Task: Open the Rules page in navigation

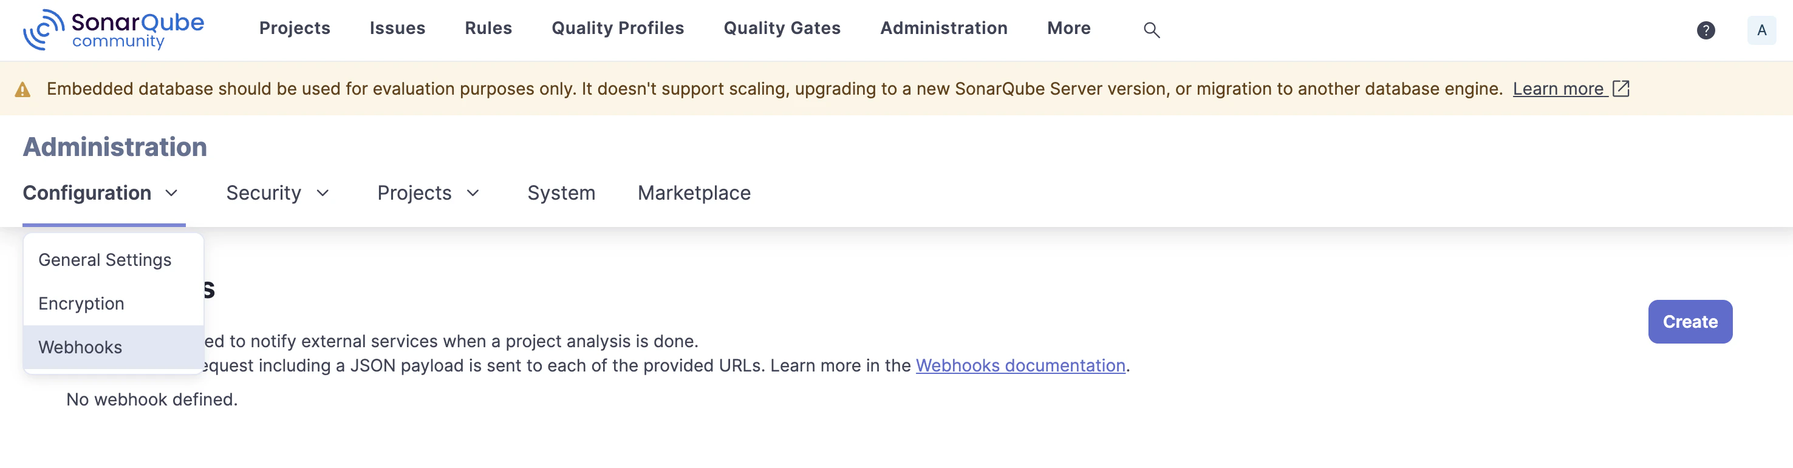Action: pos(488,28)
